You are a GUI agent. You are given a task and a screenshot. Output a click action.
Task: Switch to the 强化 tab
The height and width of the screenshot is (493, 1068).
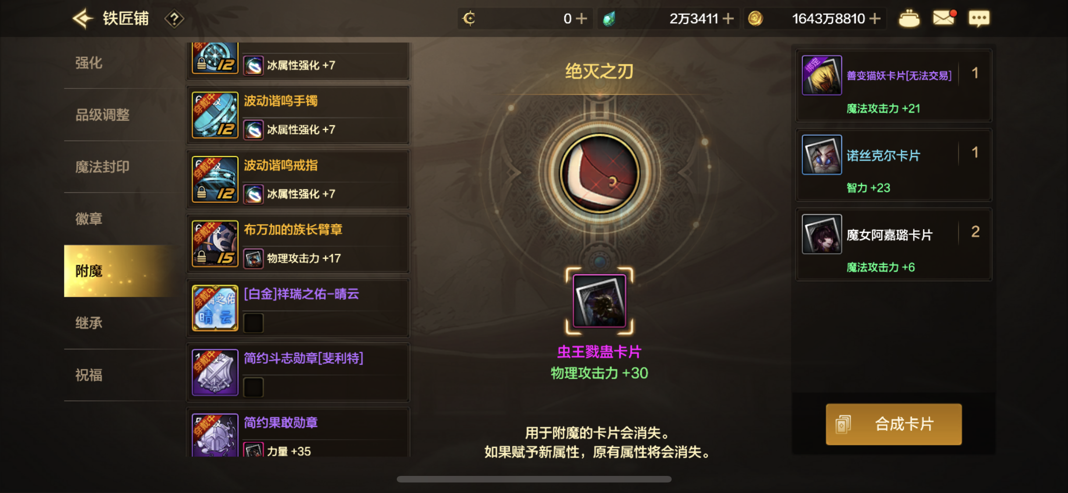89,63
